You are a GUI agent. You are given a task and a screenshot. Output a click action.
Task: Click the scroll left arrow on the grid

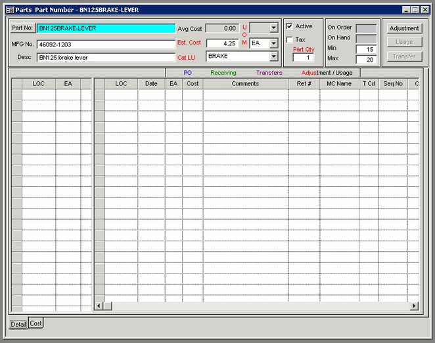click(100, 306)
